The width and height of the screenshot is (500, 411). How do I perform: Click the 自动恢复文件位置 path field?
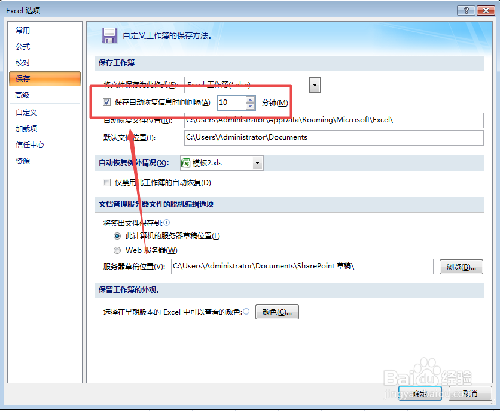point(334,120)
